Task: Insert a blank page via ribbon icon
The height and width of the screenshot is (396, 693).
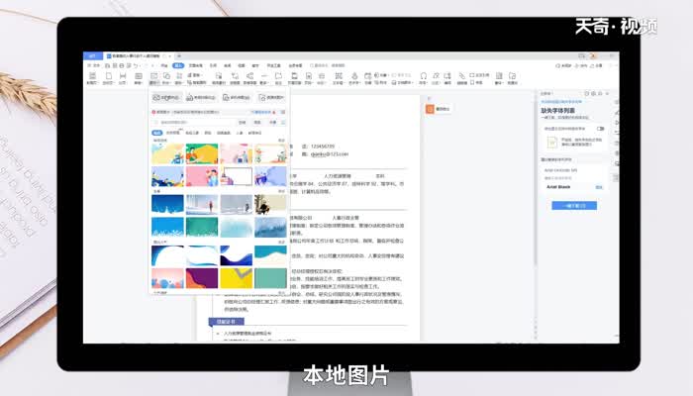Action: pos(108,78)
